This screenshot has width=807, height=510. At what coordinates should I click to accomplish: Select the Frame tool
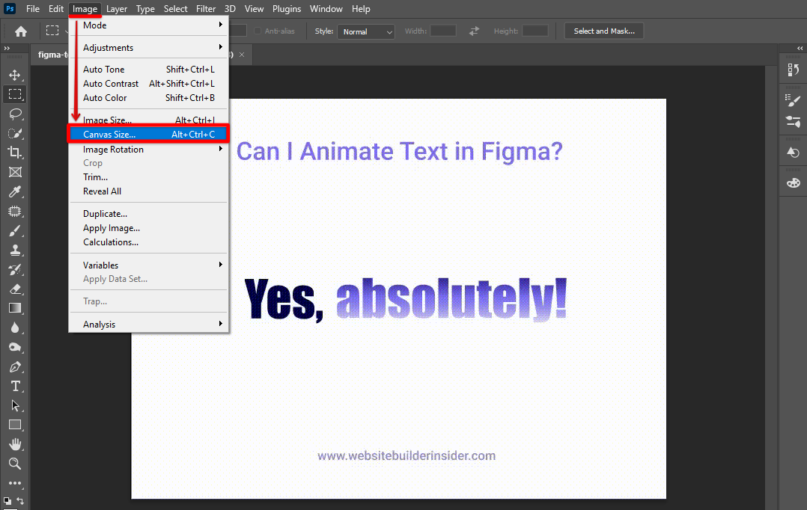tap(15, 172)
